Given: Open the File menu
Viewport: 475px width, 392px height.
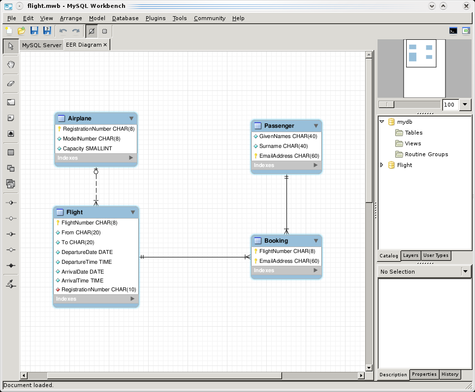Looking at the screenshot, I should pos(11,18).
